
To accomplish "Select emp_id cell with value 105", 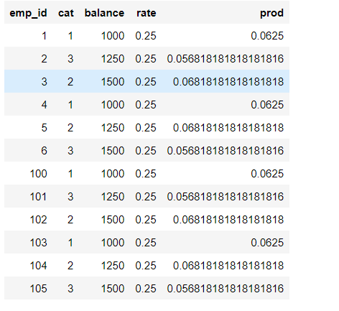I will tap(38, 289).
